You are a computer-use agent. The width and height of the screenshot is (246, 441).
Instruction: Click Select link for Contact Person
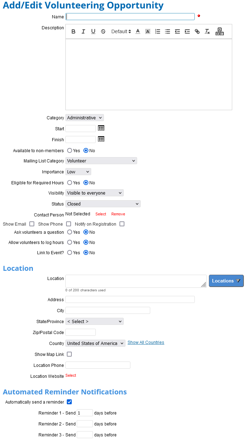[x=101, y=214]
